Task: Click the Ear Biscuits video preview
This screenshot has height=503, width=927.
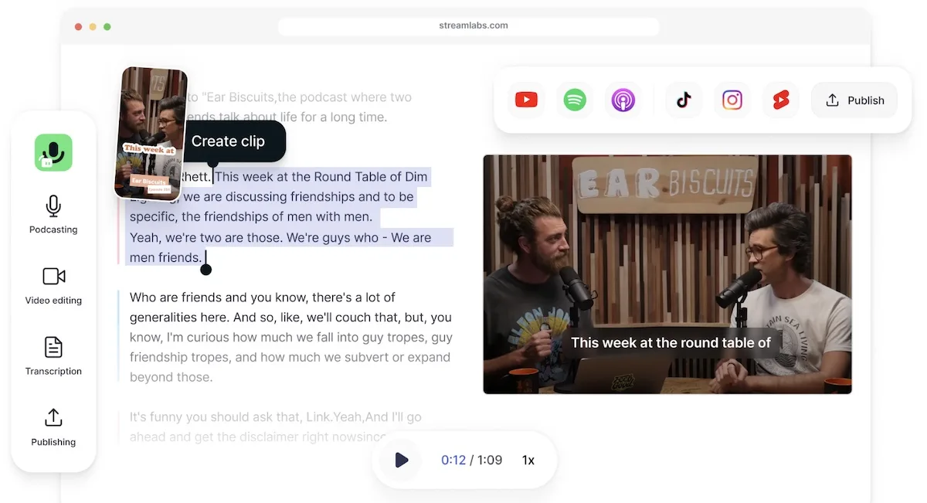Action: (x=667, y=274)
